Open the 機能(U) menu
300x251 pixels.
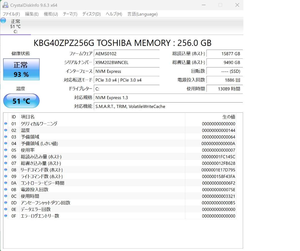coord(51,14)
